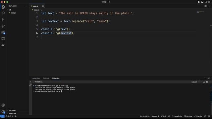Click the app.js breadcrumb
The image size is (212, 119).
[36, 10]
